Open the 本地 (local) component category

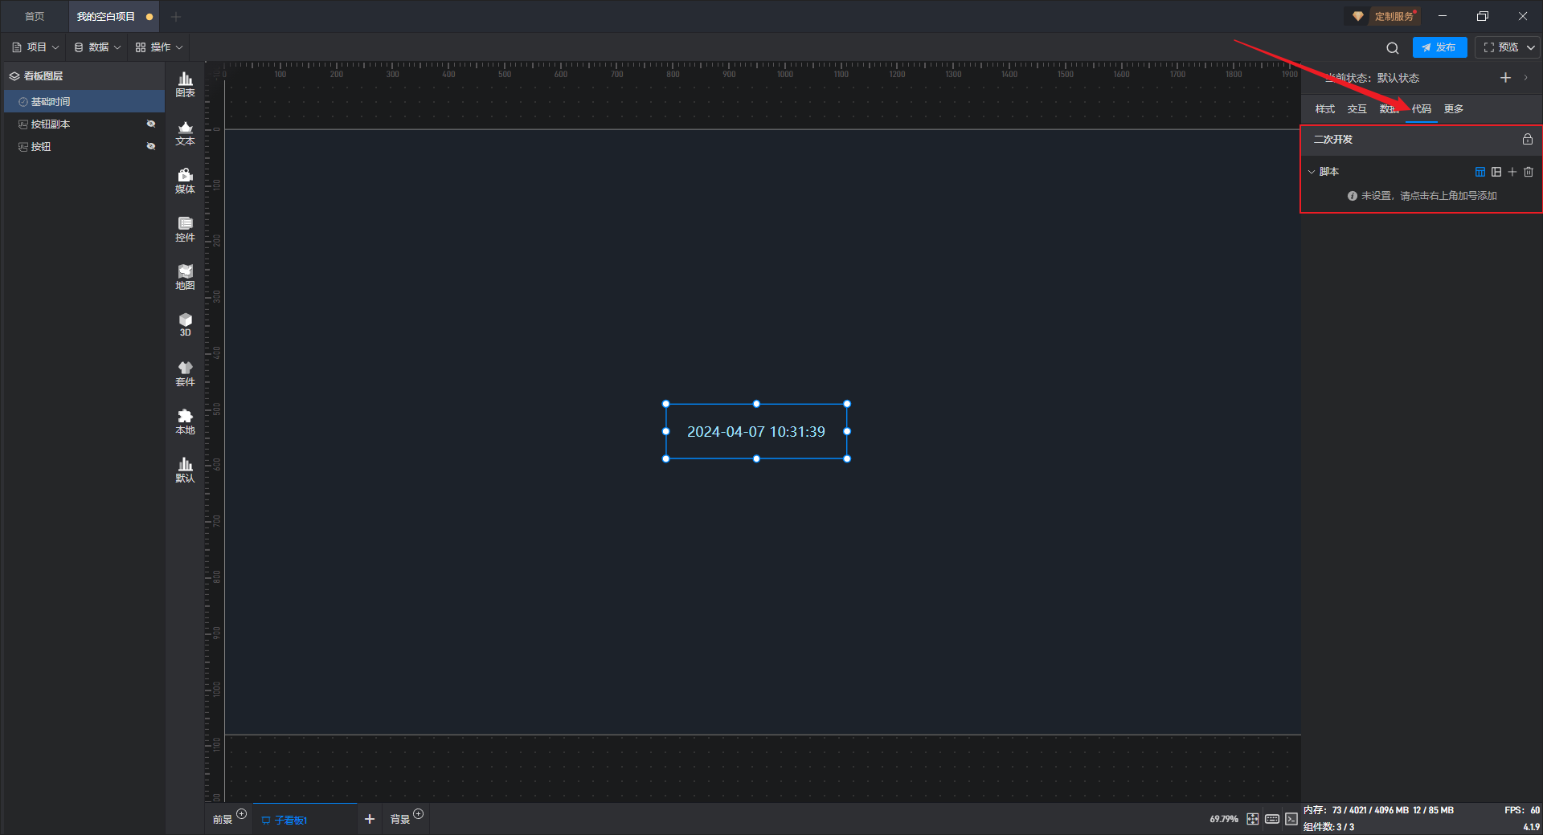(x=185, y=422)
